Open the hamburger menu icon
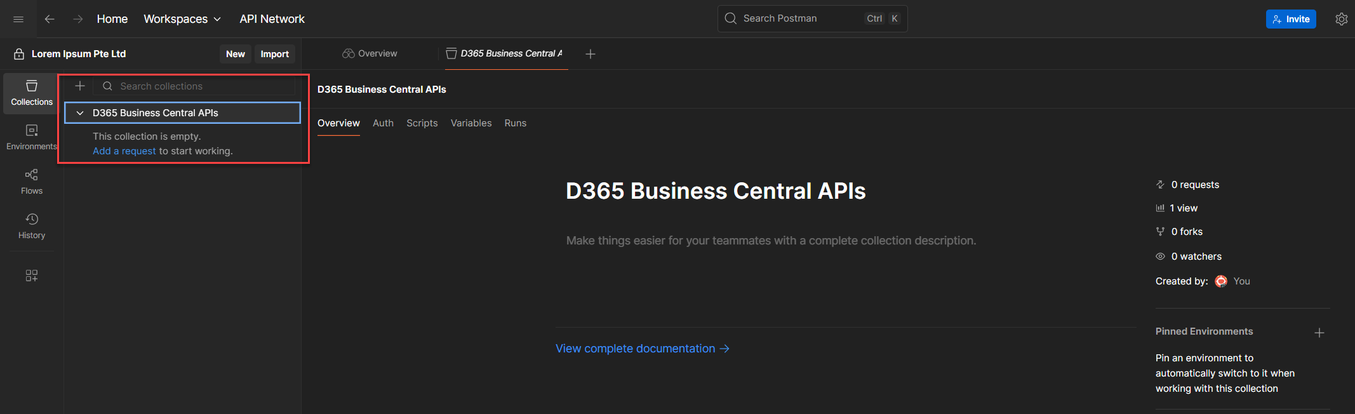The image size is (1355, 414). (x=18, y=19)
